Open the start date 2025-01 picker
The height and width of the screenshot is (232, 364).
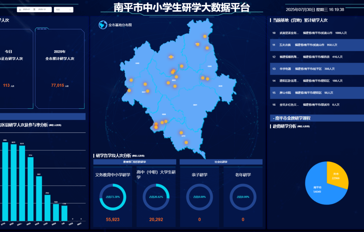coord(27,9)
